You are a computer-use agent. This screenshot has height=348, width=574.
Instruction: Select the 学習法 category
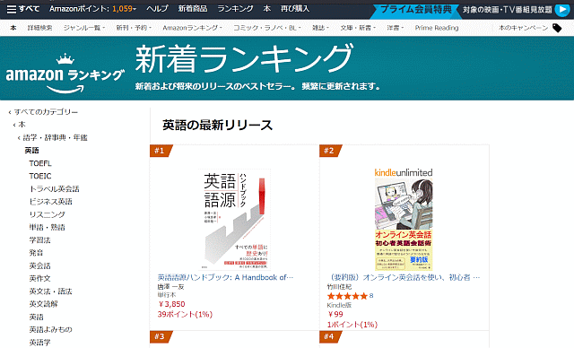(x=39, y=240)
